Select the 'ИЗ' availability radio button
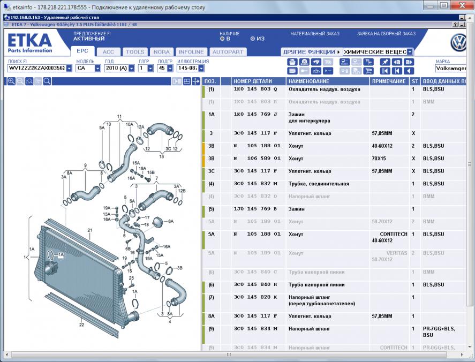Image resolution: width=475 pixels, height=362 pixels. (x=253, y=39)
